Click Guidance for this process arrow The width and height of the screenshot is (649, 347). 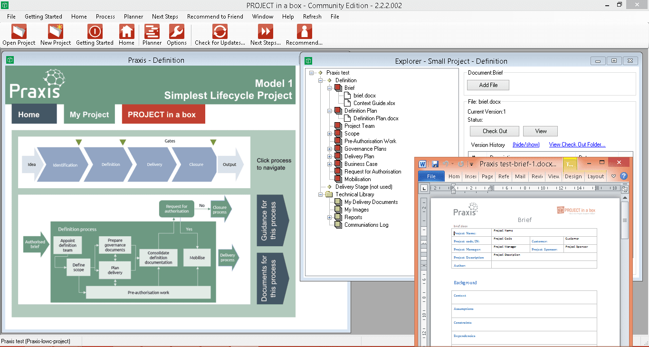click(273, 221)
